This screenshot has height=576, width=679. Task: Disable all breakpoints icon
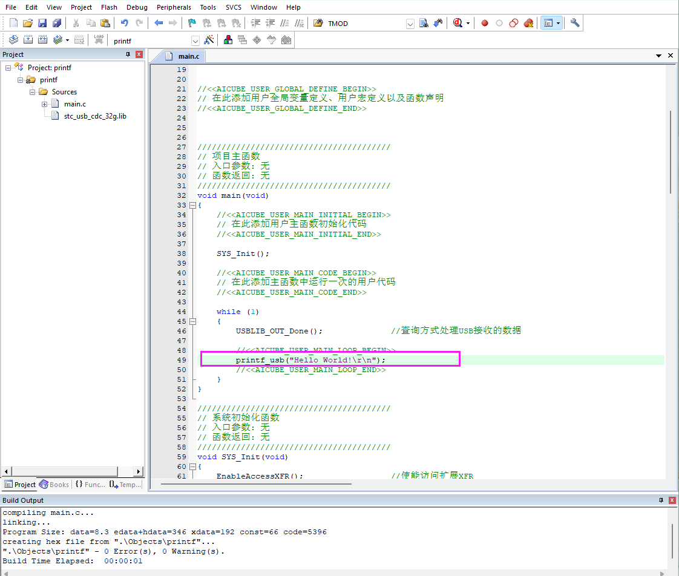tap(514, 23)
